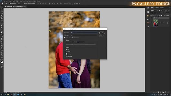Open the Character 'A' panel icon
Screen dimensions: 171x96
[x=148, y=27]
